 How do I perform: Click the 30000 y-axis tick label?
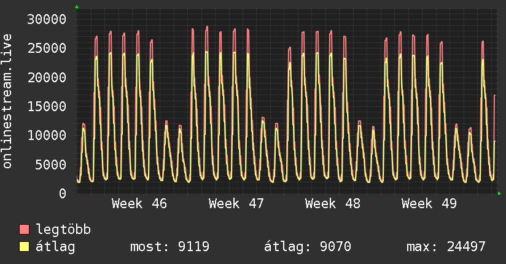pyautogui.click(x=47, y=19)
